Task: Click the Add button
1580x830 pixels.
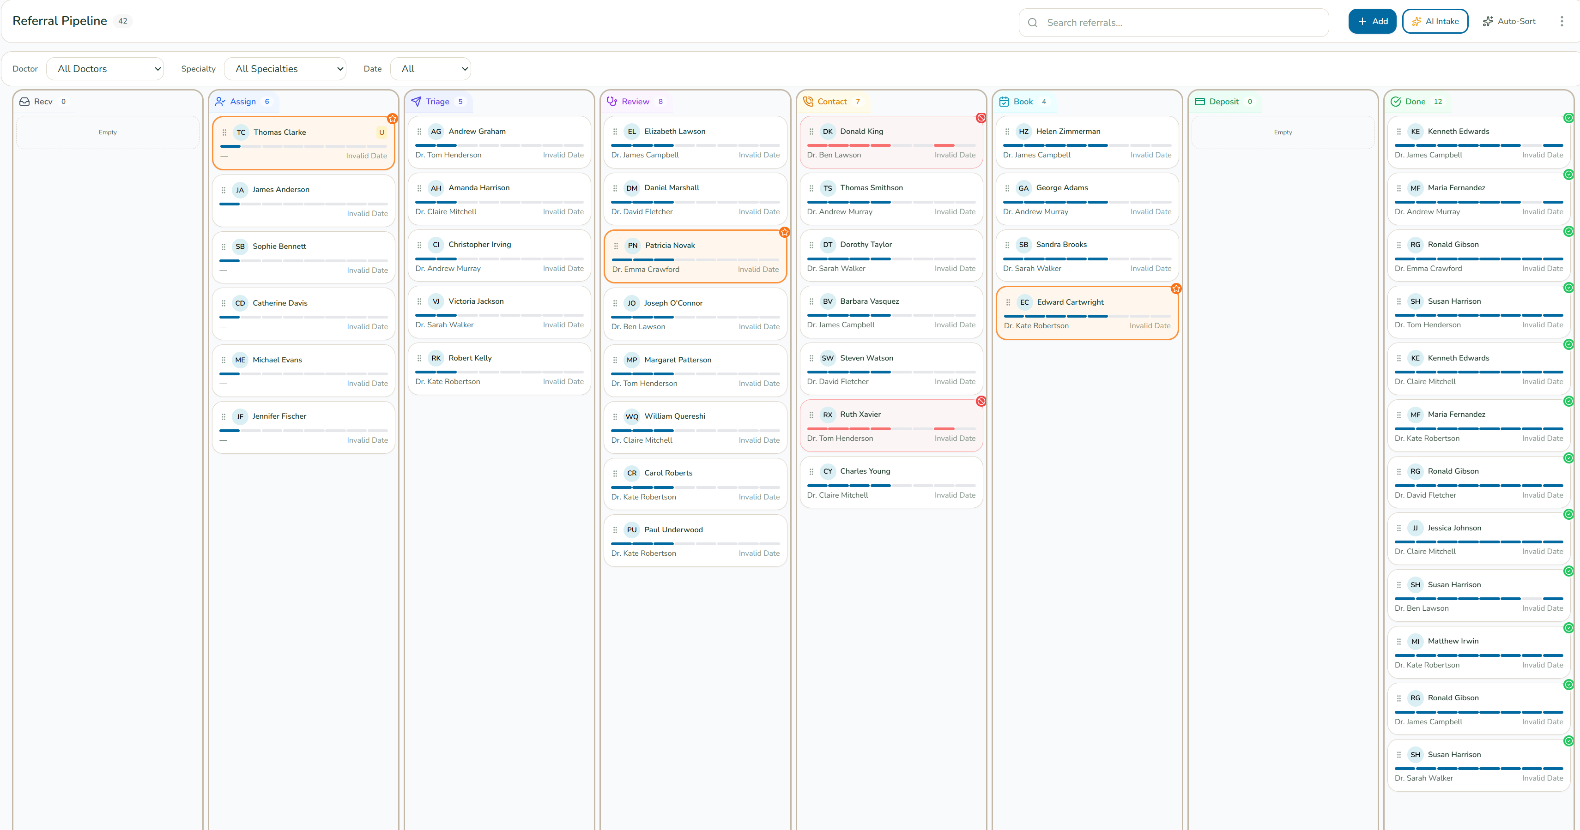Action: pos(1372,20)
